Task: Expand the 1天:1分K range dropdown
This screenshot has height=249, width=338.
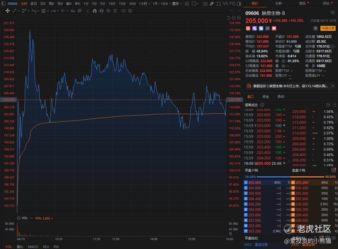Action: click(162, 4)
